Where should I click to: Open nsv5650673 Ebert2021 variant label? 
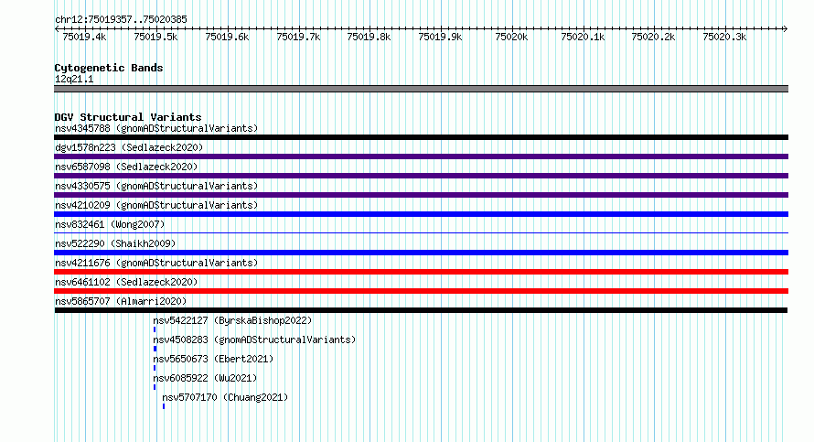[x=213, y=359]
